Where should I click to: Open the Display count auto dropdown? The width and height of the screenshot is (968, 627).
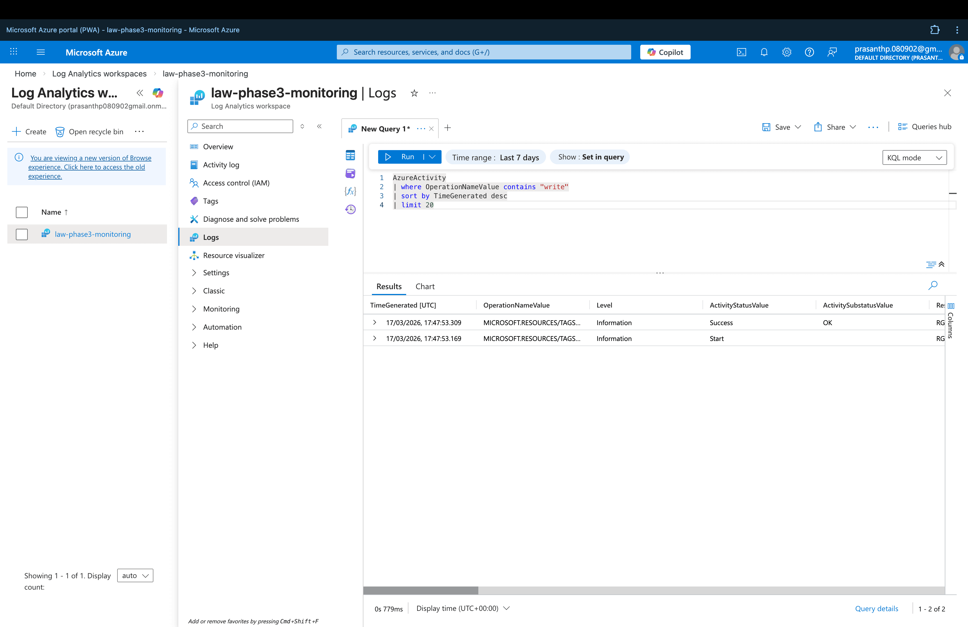pos(135,575)
